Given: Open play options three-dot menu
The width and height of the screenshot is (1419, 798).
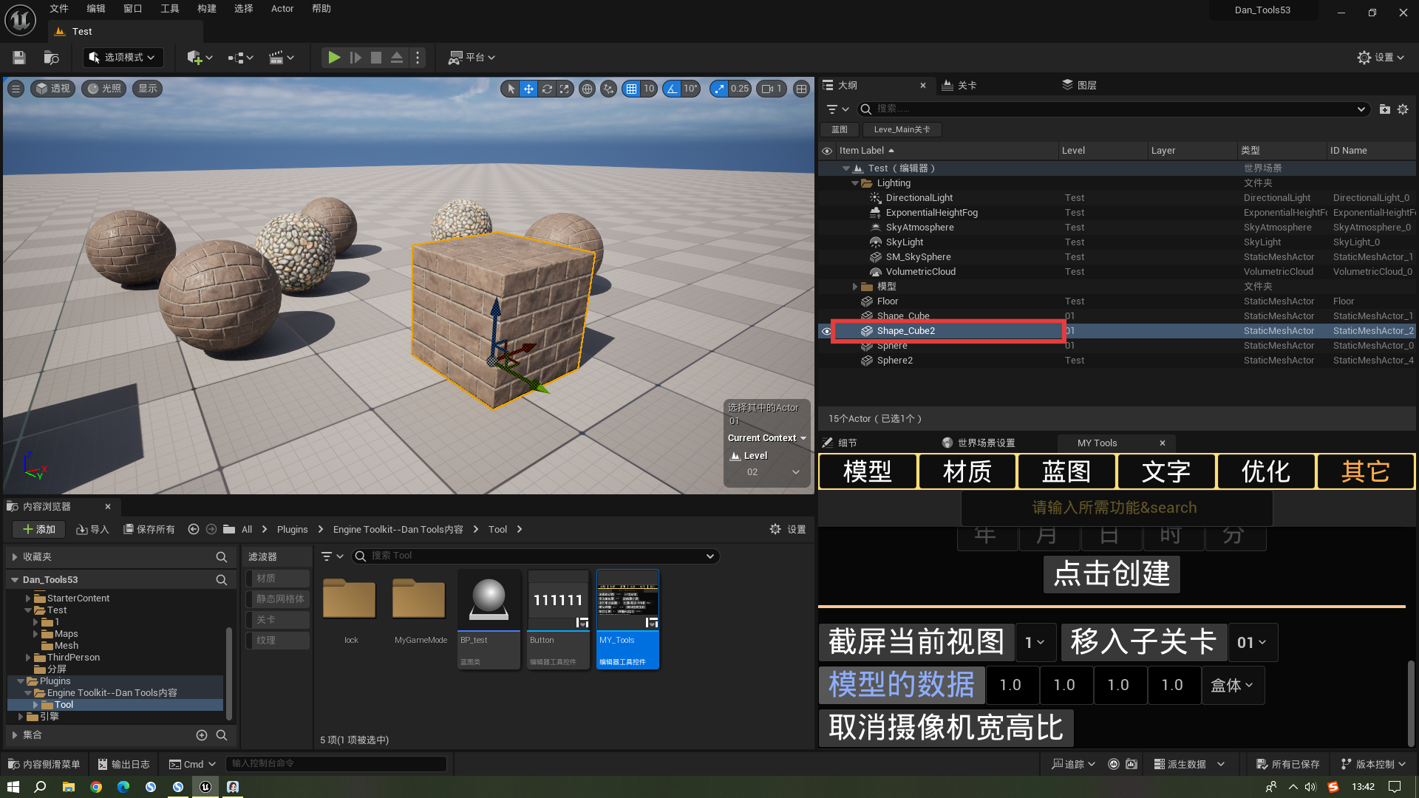Looking at the screenshot, I should click(418, 58).
